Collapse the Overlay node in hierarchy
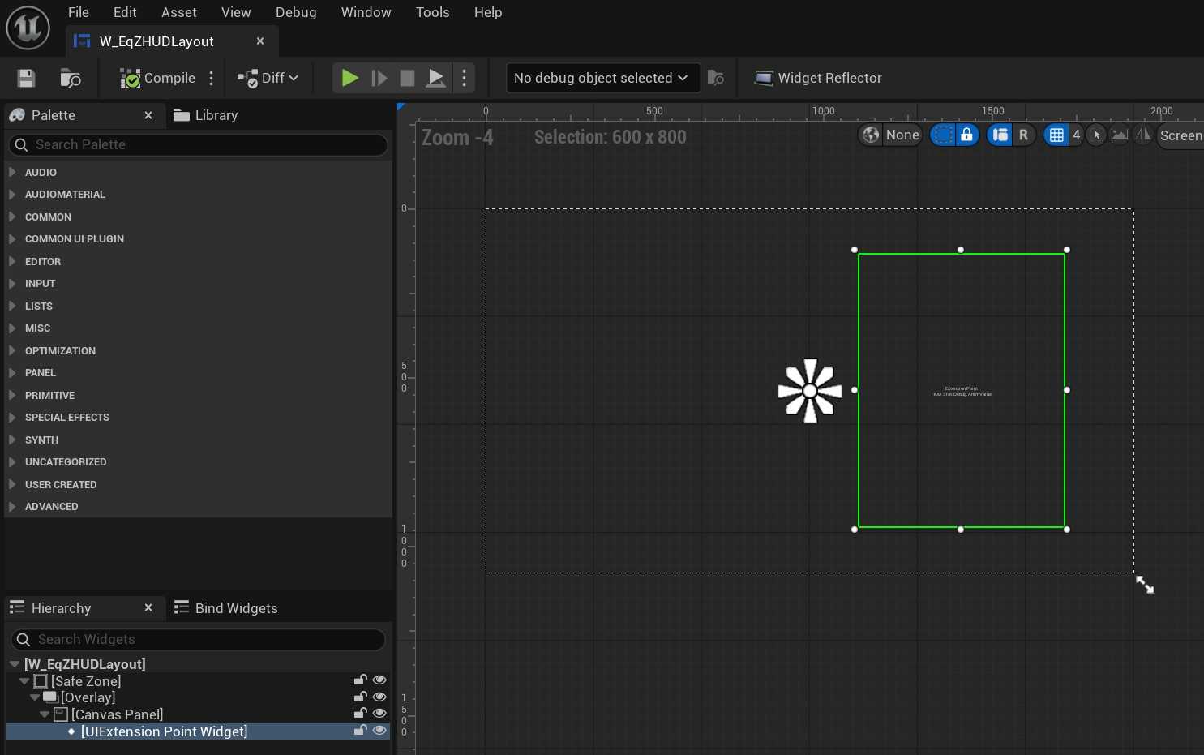 point(35,697)
